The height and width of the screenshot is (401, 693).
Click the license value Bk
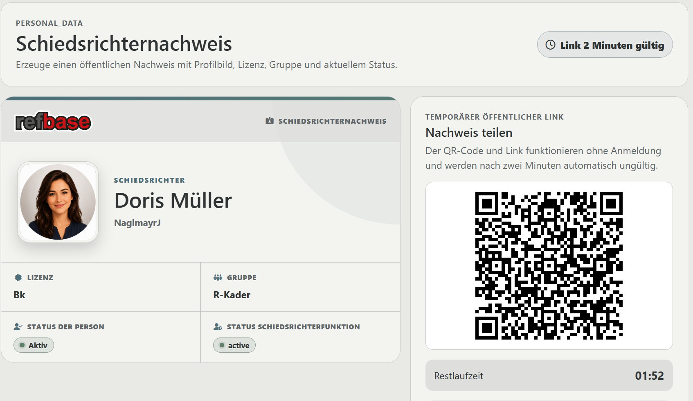(19, 295)
